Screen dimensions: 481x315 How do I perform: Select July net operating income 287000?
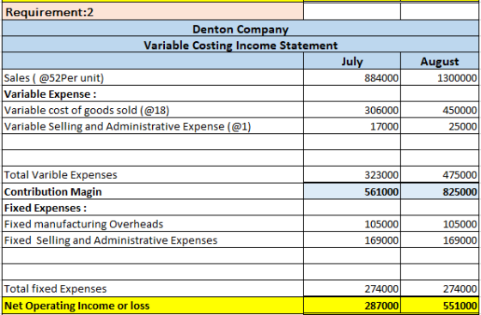381,306
